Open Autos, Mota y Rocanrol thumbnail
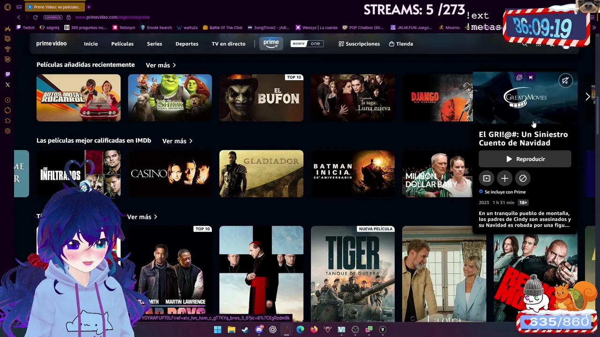Image resolution: width=600 pixels, height=337 pixels. click(x=78, y=98)
